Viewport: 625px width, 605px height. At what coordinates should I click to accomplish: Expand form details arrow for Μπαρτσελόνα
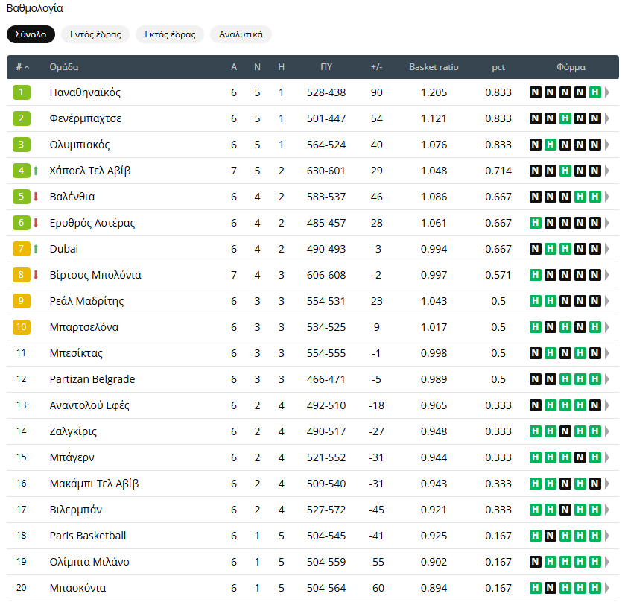(x=607, y=327)
